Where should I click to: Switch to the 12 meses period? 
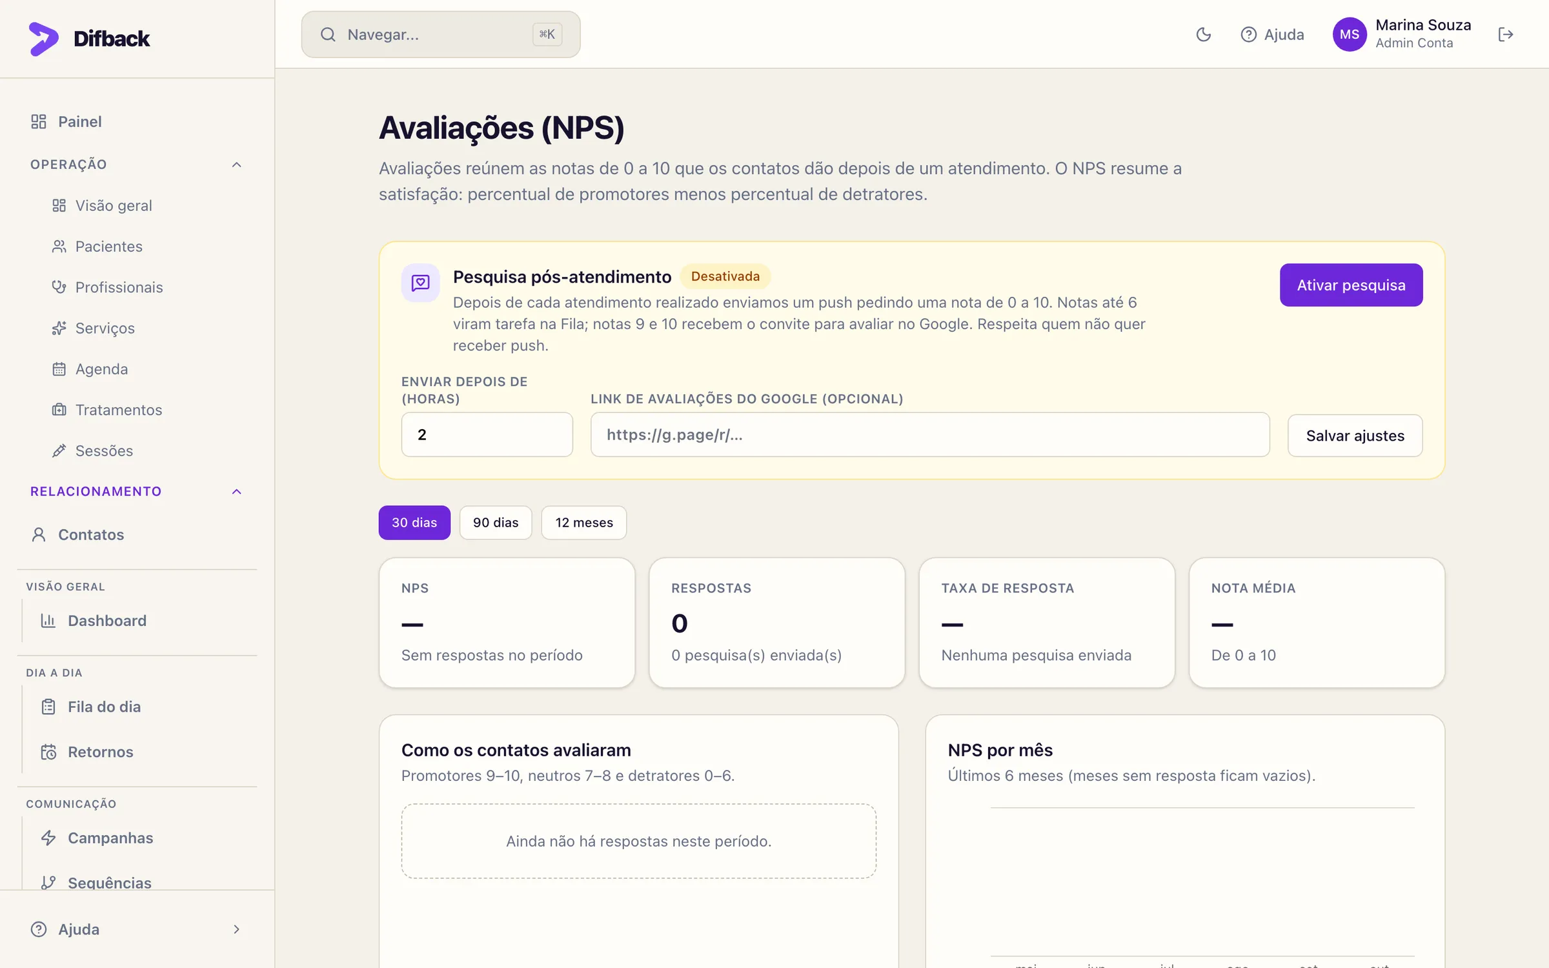coord(584,522)
